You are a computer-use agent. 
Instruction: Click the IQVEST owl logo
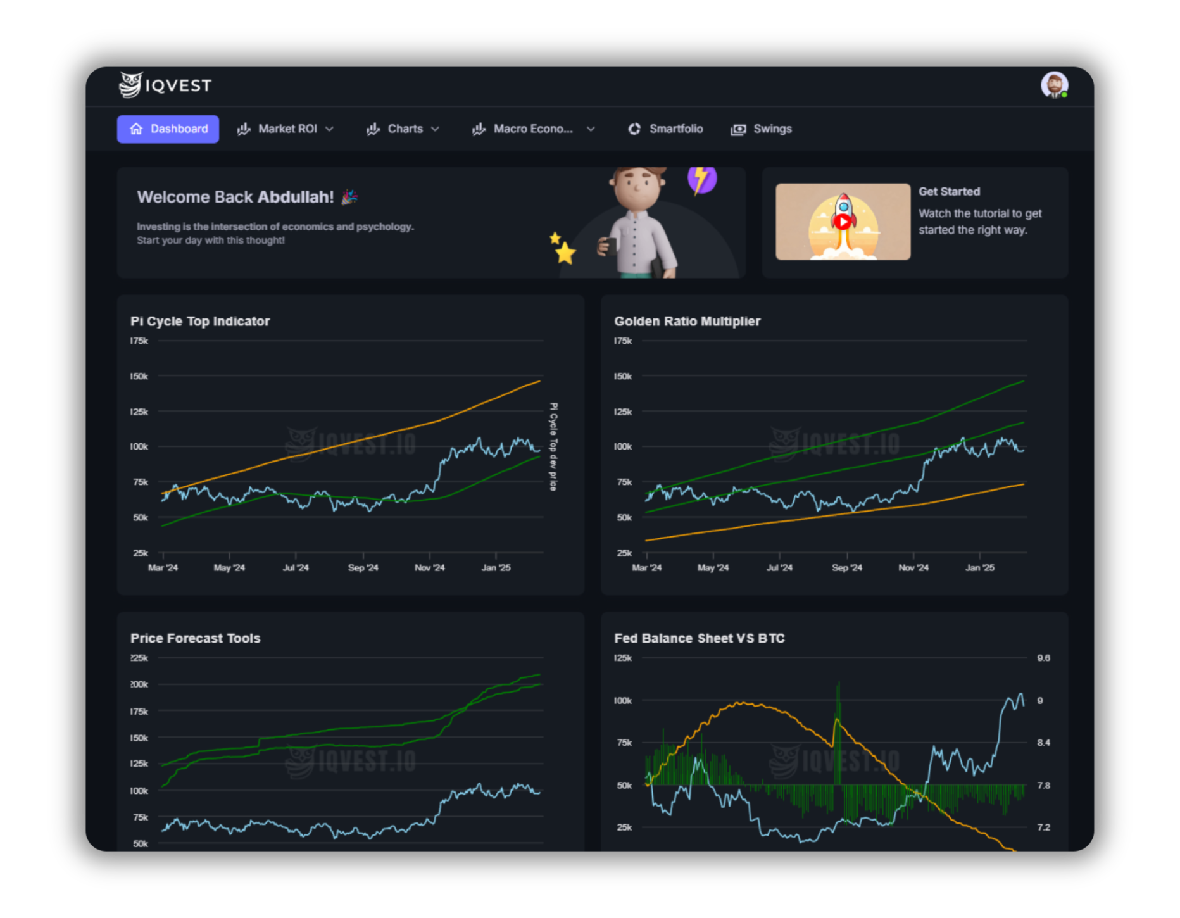click(x=130, y=84)
